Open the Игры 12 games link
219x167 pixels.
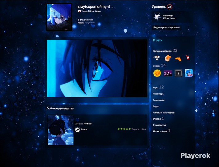coord(158,87)
